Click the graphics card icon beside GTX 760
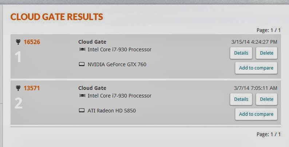The height and width of the screenshot is (147, 289). (x=82, y=64)
